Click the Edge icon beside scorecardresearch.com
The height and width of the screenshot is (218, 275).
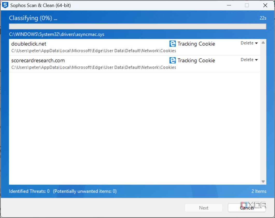[x=172, y=60]
